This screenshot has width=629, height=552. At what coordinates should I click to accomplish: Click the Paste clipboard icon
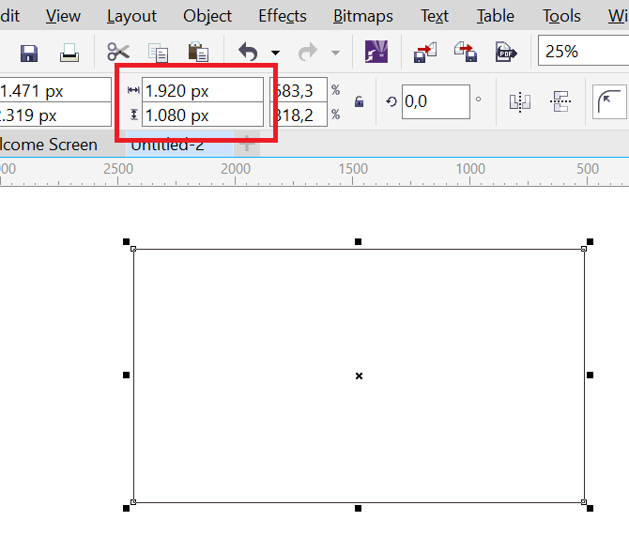point(198,53)
